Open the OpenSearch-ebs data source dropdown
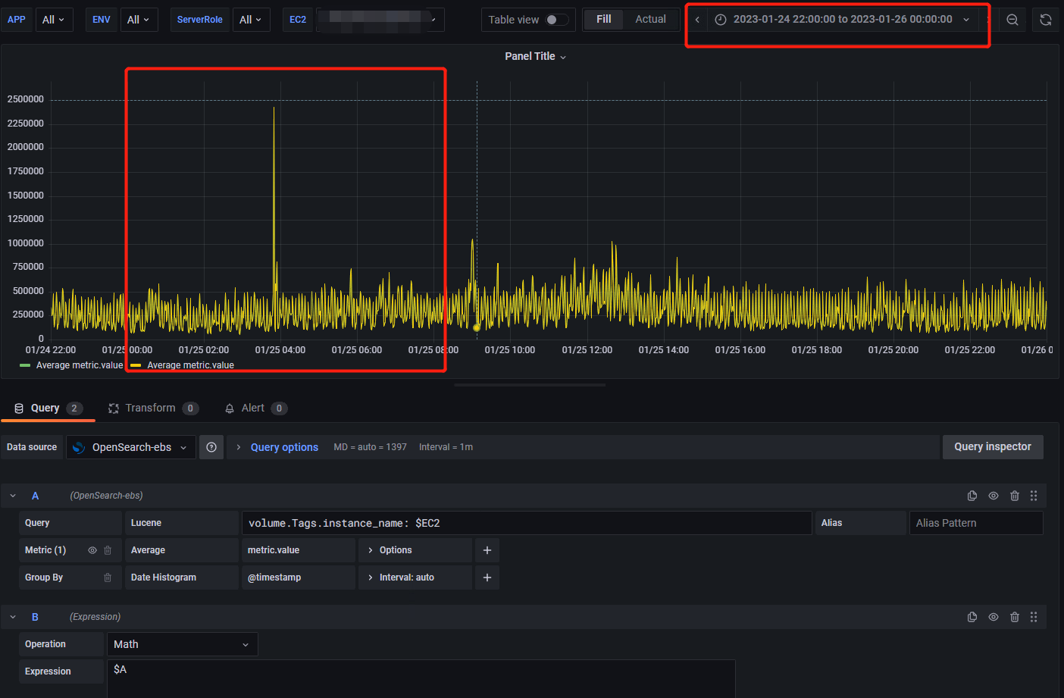 [130, 446]
